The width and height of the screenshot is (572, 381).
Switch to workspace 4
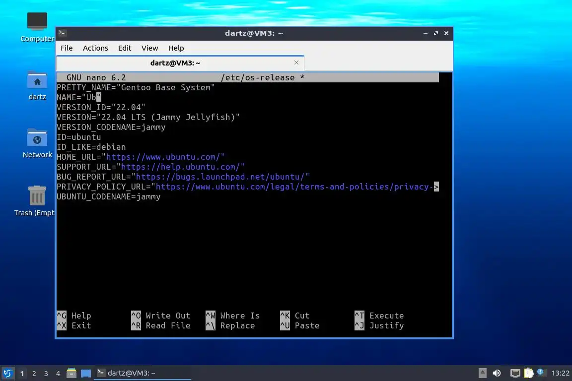click(58, 374)
